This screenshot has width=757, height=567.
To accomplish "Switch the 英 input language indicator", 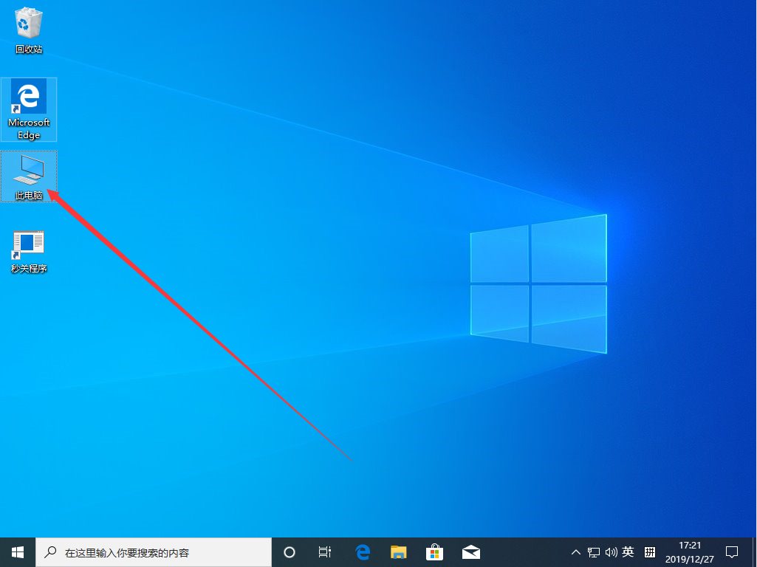I will [x=627, y=551].
